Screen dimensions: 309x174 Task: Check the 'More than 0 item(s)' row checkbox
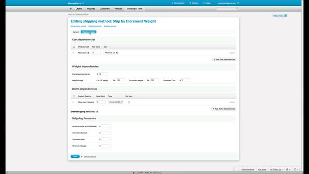[73, 102]
